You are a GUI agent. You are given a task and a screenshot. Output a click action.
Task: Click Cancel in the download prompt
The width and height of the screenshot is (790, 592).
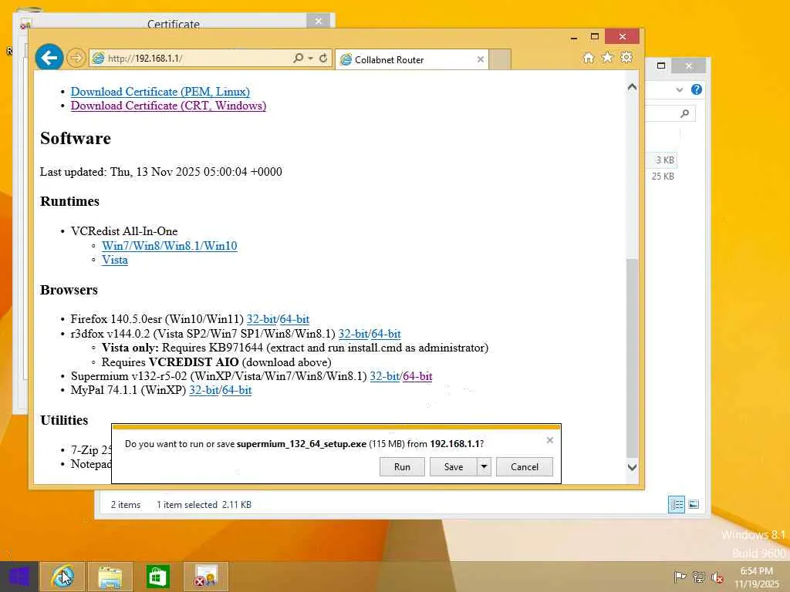[x=525, y=466]
